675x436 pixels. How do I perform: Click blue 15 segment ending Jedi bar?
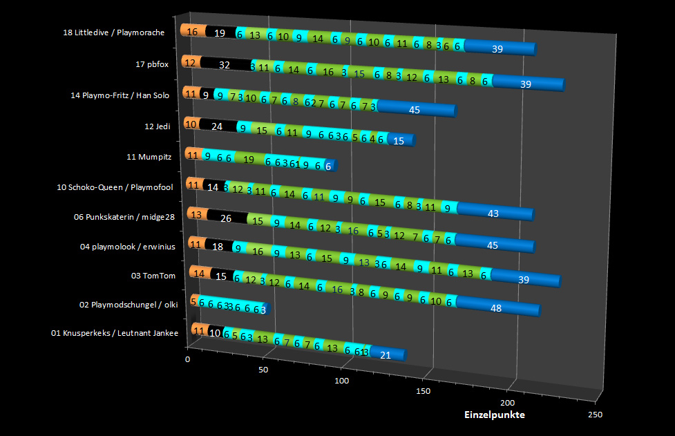pyautogui.click(x=401, y=140)
